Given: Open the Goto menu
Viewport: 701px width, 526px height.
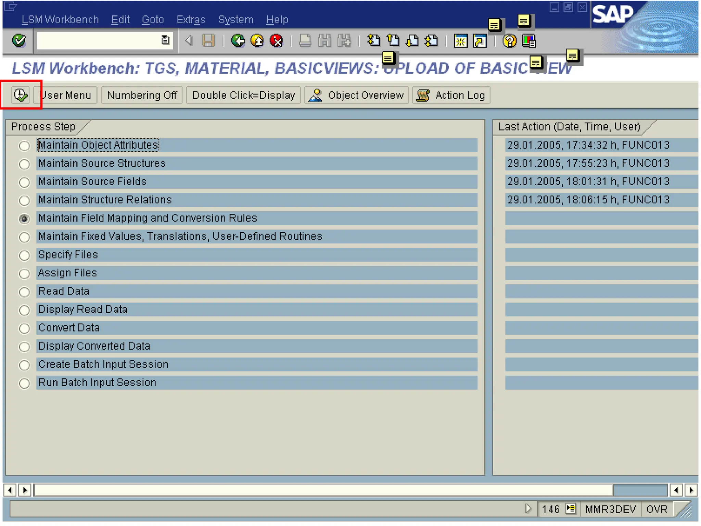Looking at the screenshot, I should [153, 20].
